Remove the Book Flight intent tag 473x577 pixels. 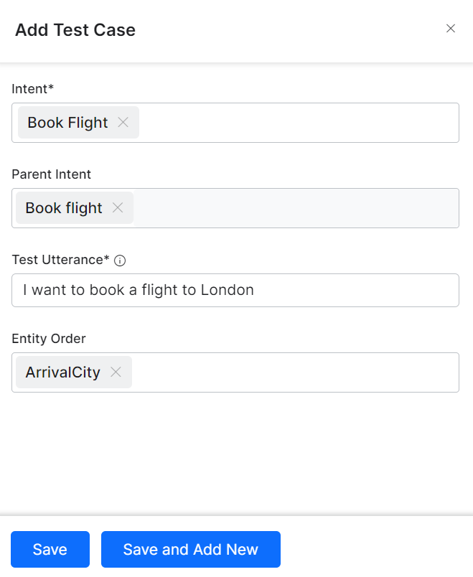click(x=123, y=122)
